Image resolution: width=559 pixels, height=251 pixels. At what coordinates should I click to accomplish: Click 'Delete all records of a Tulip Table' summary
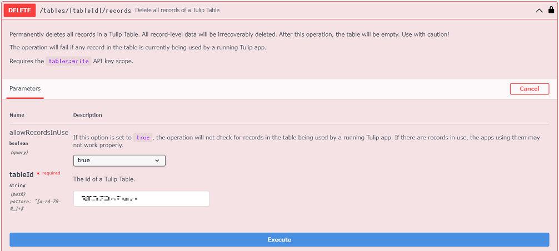click(x=177, y=11)
